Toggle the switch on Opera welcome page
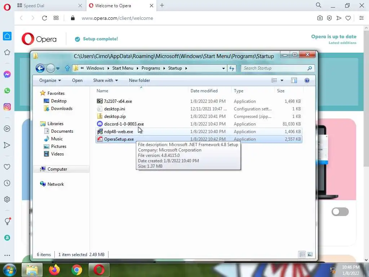The image size is (369, 277). tap(340, 212)
